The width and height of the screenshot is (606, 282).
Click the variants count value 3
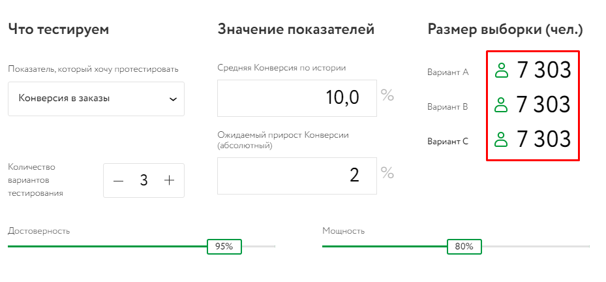[x=144, y=180]
